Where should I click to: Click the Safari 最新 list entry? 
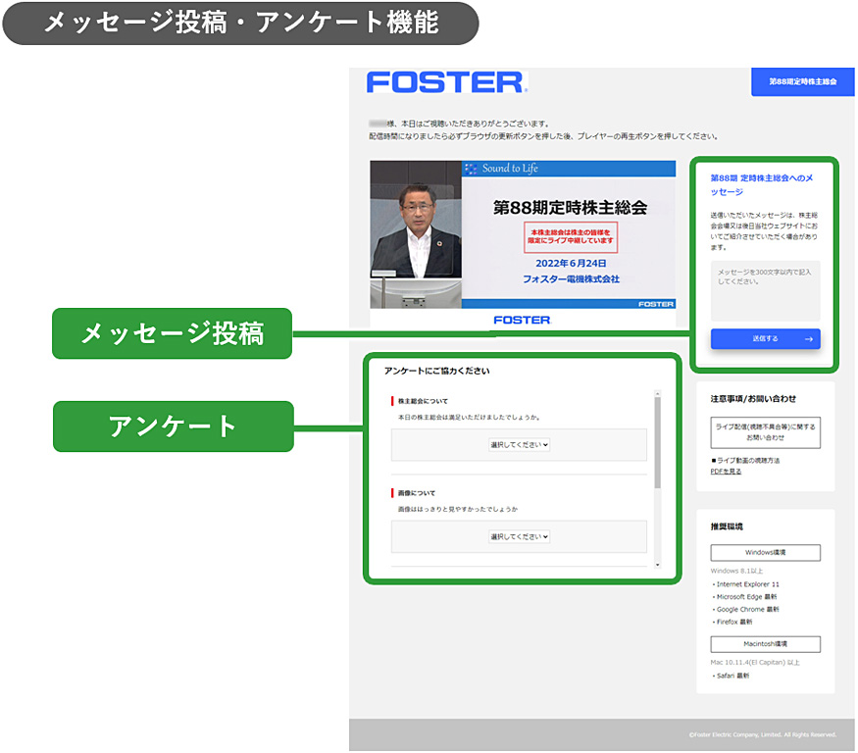click(x=732, y=676)
